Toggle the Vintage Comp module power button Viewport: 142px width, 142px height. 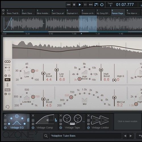click(33, 128)
